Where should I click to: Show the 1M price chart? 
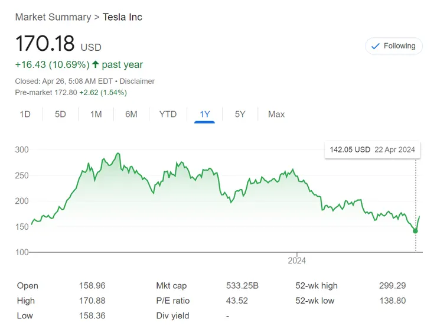[96, 114]
